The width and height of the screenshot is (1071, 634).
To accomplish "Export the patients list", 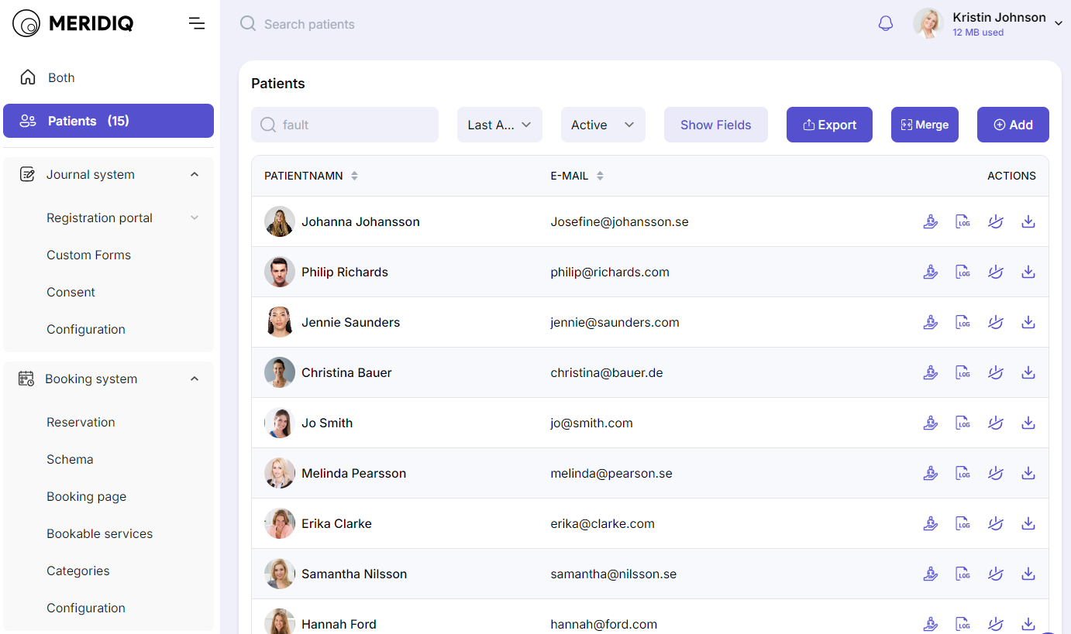I will 829,125.
